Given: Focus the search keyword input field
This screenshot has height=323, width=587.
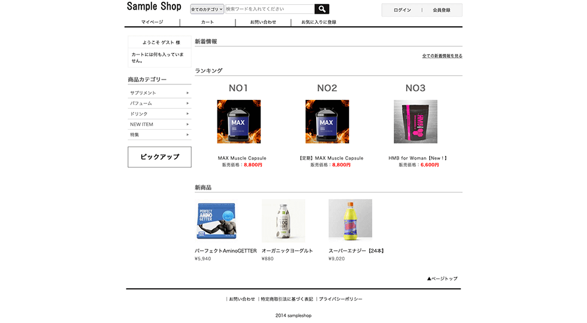Looking at the screenshot, I should 270,9.
